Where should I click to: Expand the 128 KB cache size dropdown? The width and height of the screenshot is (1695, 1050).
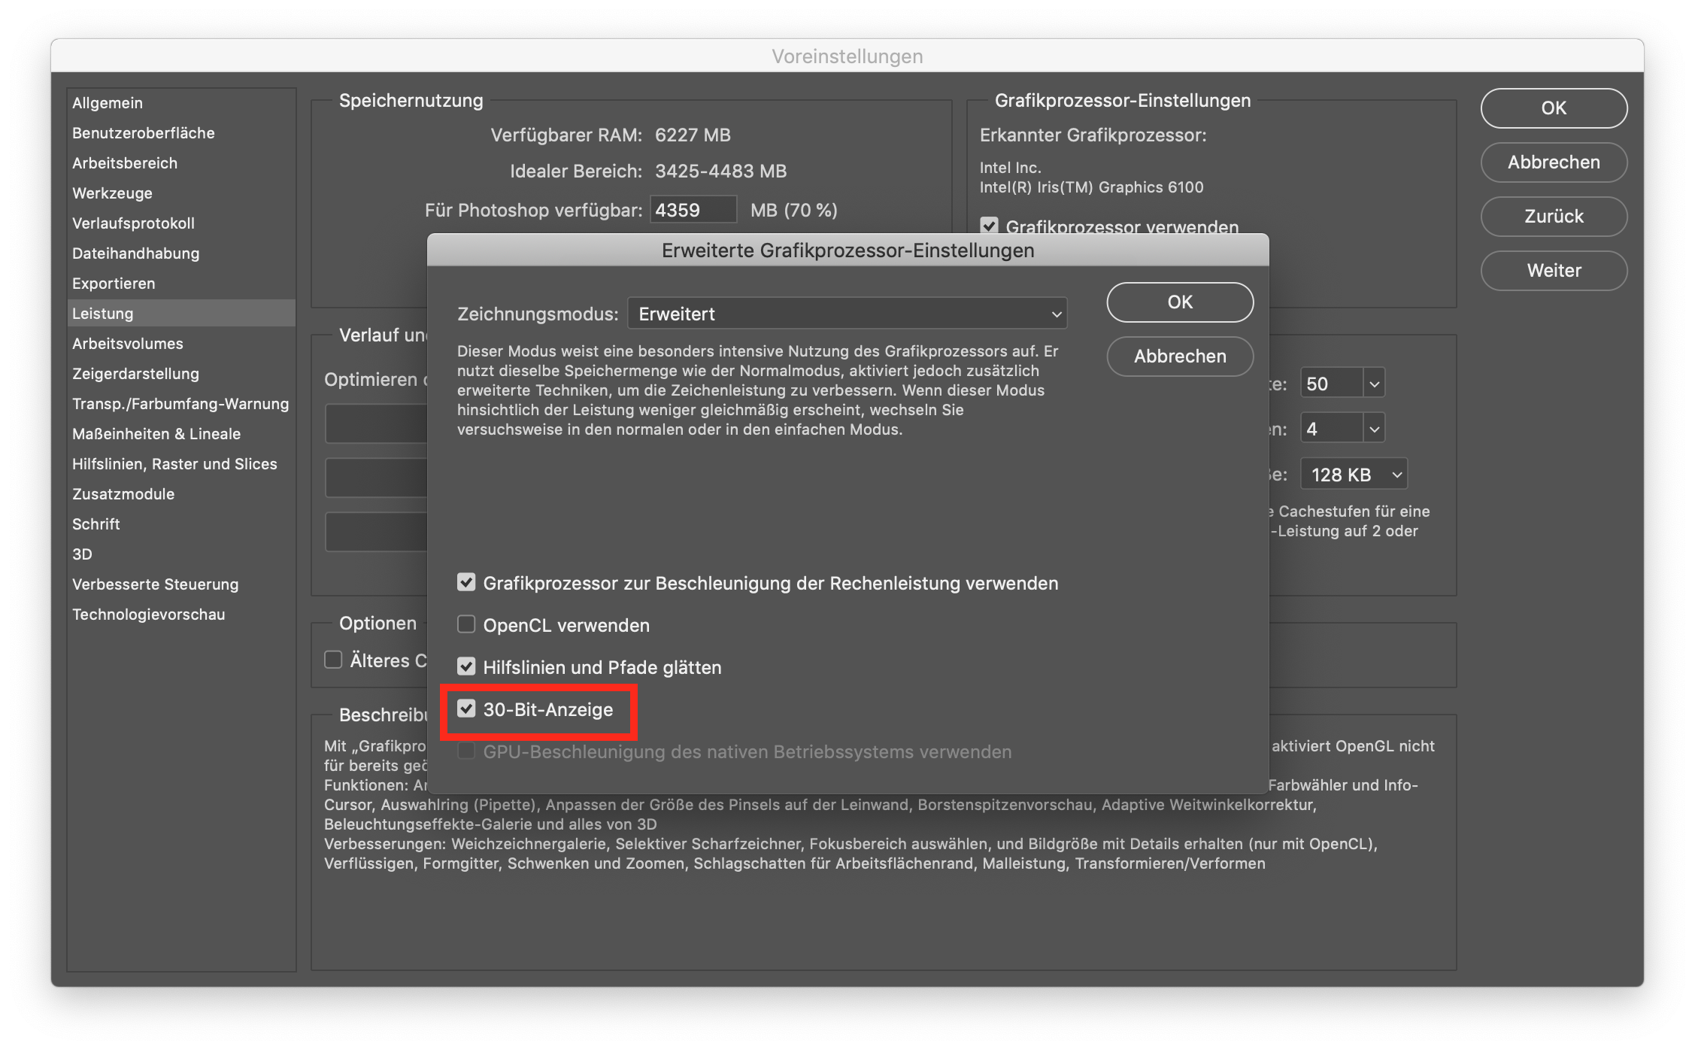point(1354,475)
